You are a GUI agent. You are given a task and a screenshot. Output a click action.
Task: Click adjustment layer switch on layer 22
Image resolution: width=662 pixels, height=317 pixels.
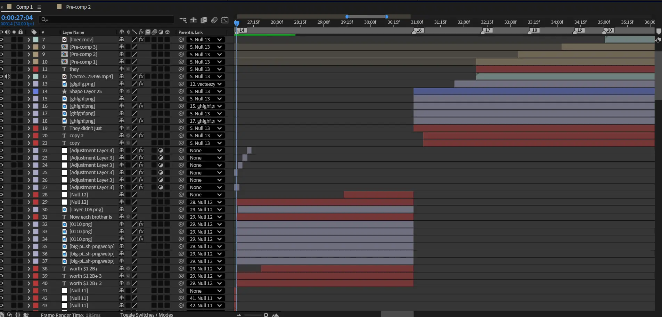(161, 151)
